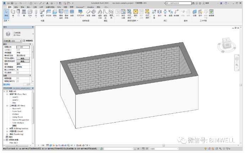246x153 pixels.
Task: Collapse the Floor Plan tree node
Action: click(x=7, y=94)
